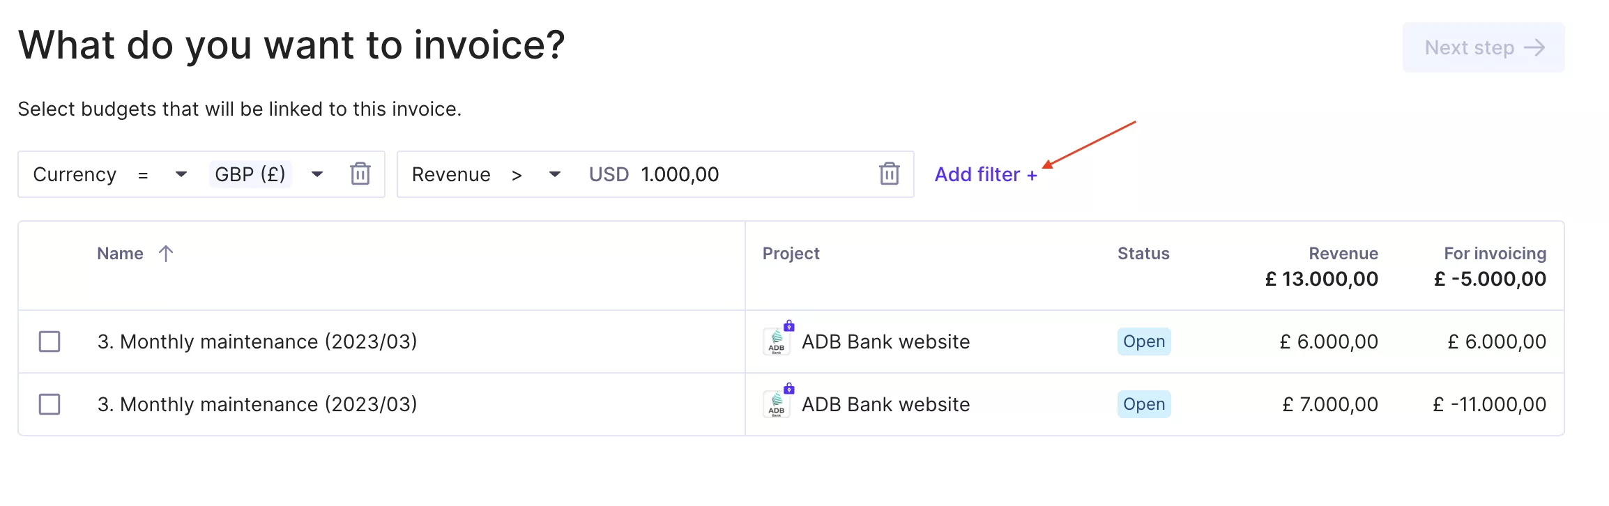The width and height of the screenshot is (1609, 506).
Task: Click the Next step button
Action: (x=1484, y=47)
